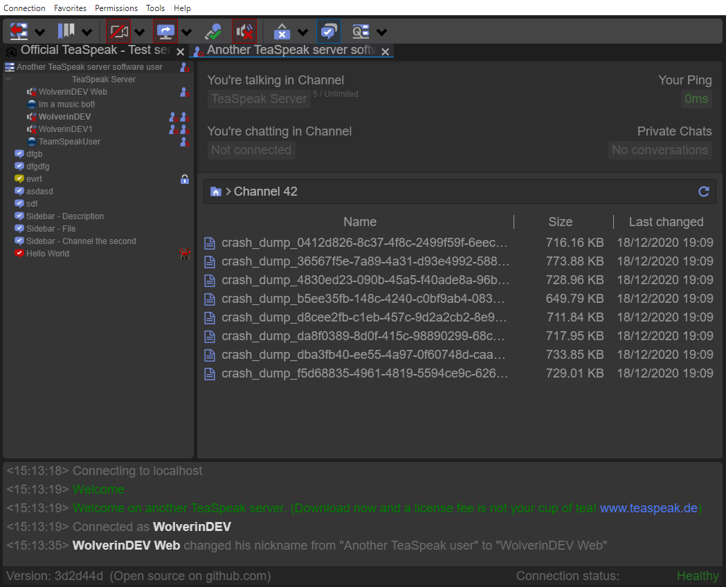This screenshot has width=726, height=587.
Task: Expand the connection dropdown arrow
Action: [40, 32]
